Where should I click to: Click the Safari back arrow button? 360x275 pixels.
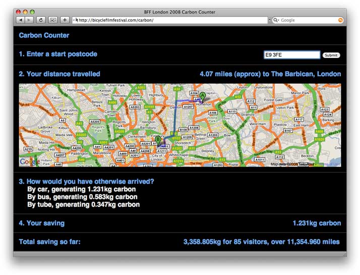[21, 20]
